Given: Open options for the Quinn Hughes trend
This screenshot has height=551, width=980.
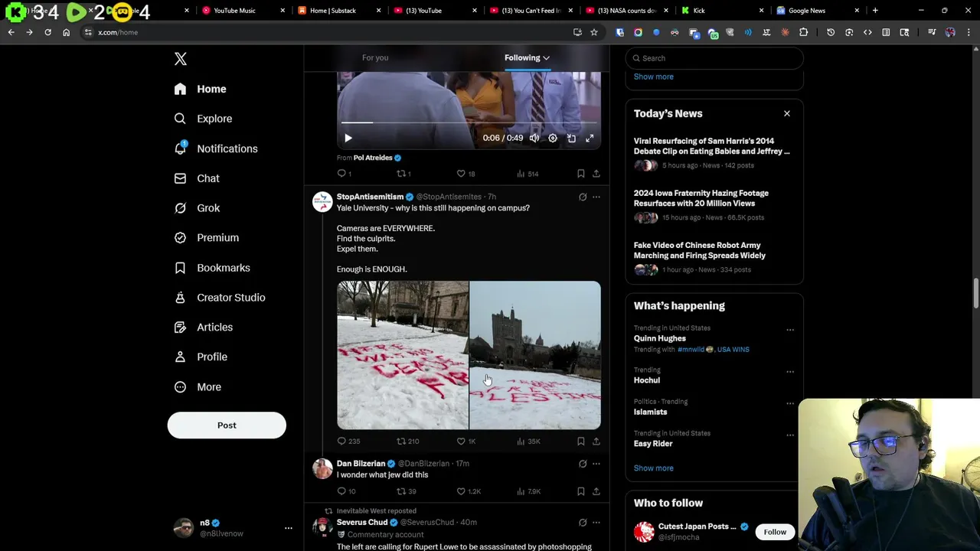Looking at the screenshot, I should (790, 331).
